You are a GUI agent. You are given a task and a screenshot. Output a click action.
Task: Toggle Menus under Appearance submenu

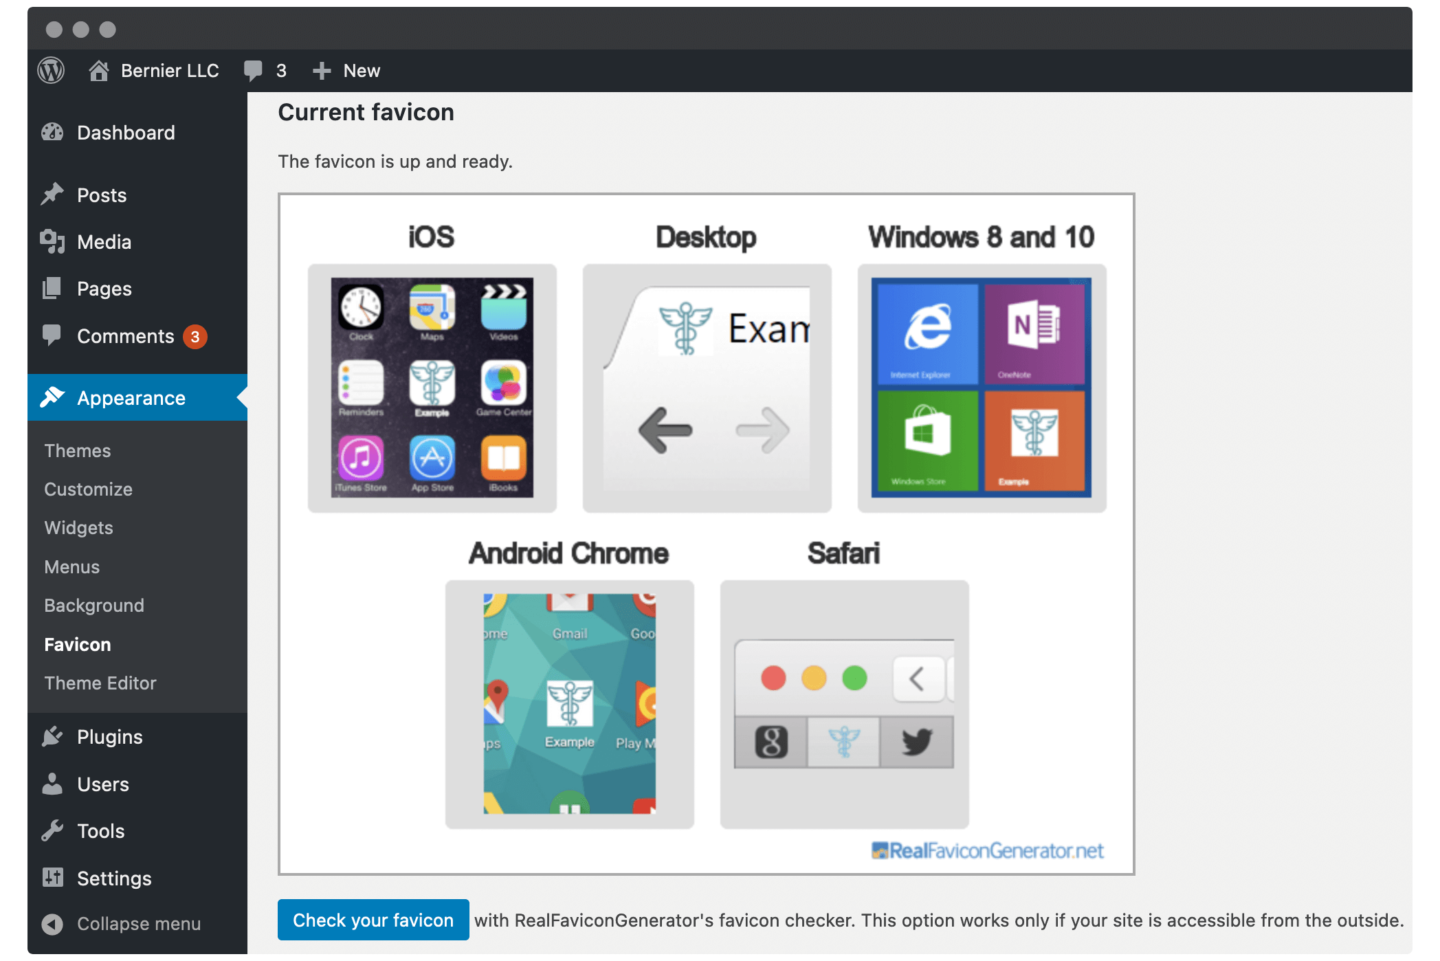click(73, 566)
